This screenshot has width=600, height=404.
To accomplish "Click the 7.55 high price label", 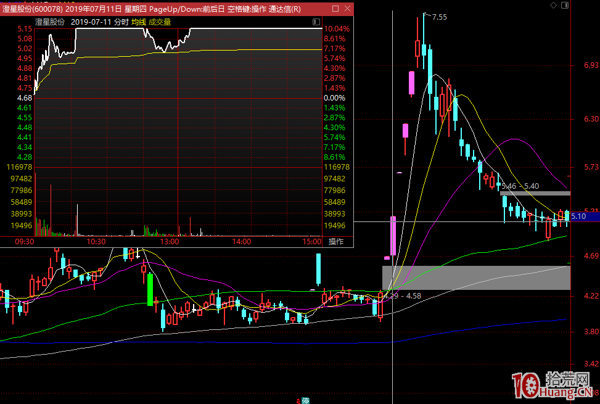I will coord(439,17).
